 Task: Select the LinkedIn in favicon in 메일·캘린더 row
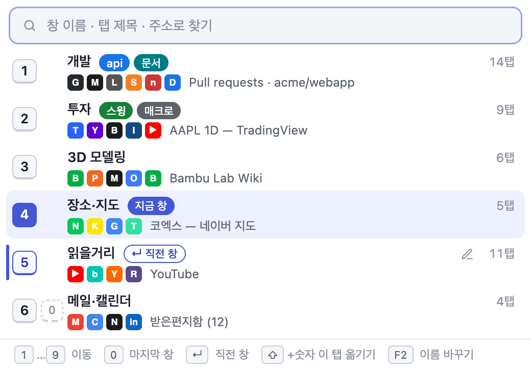(134, 322)
